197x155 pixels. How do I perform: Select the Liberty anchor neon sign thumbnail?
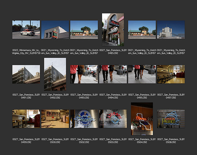coord(113,119)
